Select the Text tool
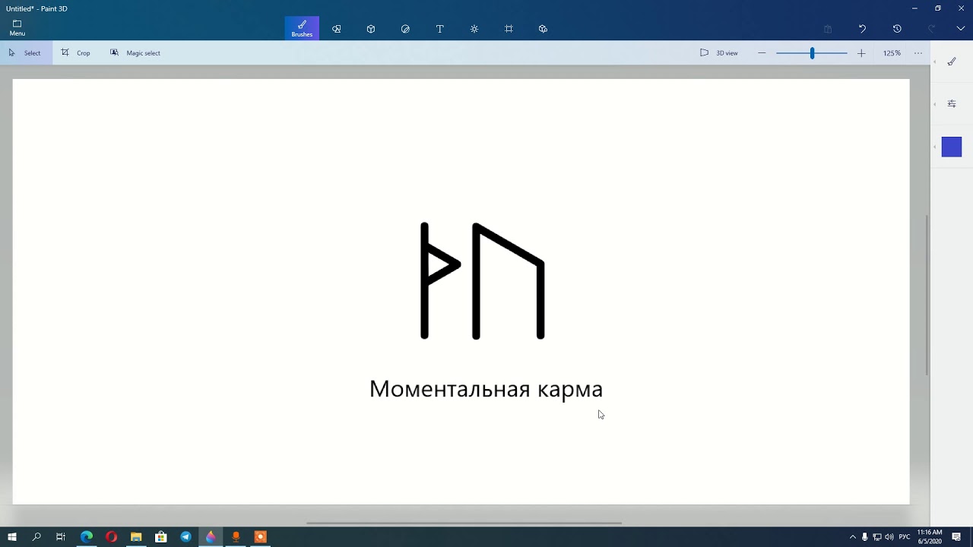This screenshot has height=547, width=973. pos(439,29)
